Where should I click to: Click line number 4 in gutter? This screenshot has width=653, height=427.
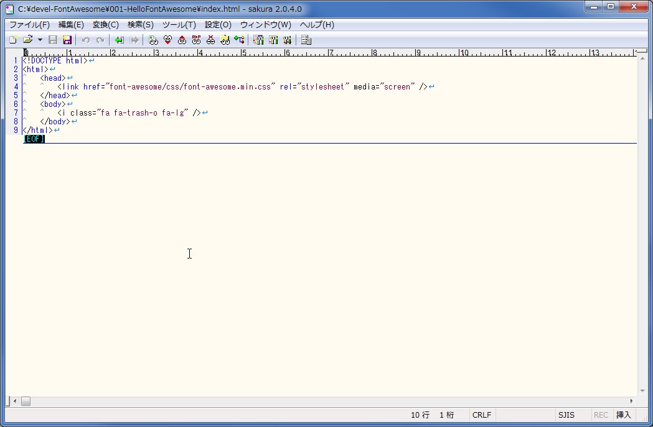[x=16, y=87]
